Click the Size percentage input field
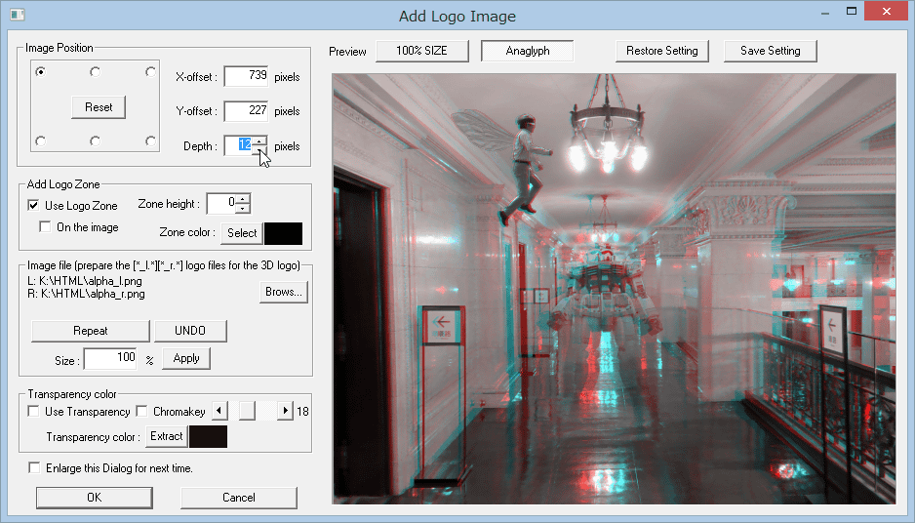 pyautogui.click(x=111, y=359)
